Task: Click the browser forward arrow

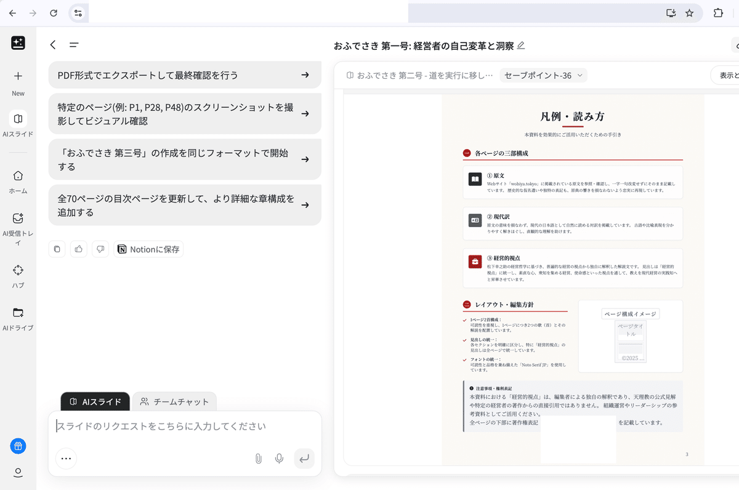Action: (x=33, y=13)
